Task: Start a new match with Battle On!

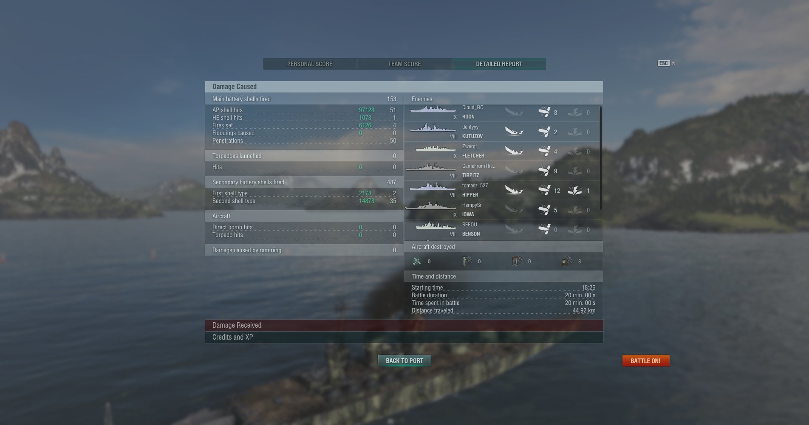Action: (645, 361)
